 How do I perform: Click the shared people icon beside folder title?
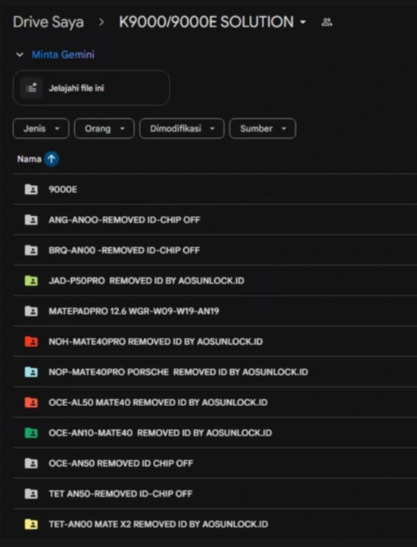327,22
